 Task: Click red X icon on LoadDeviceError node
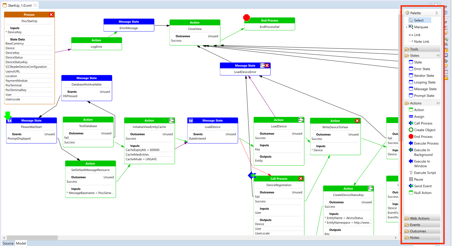pos(267,65)
